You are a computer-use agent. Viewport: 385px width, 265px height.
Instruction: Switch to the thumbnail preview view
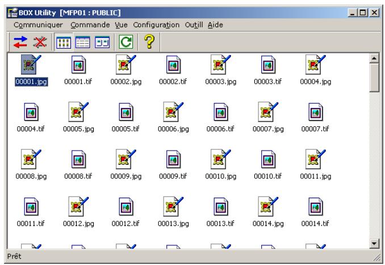(102, 42)
